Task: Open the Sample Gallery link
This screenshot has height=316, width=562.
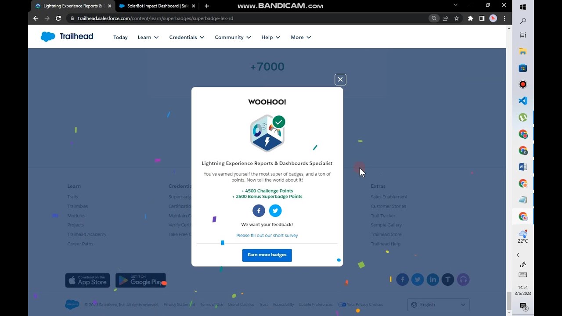Action: tap(386, 225)
